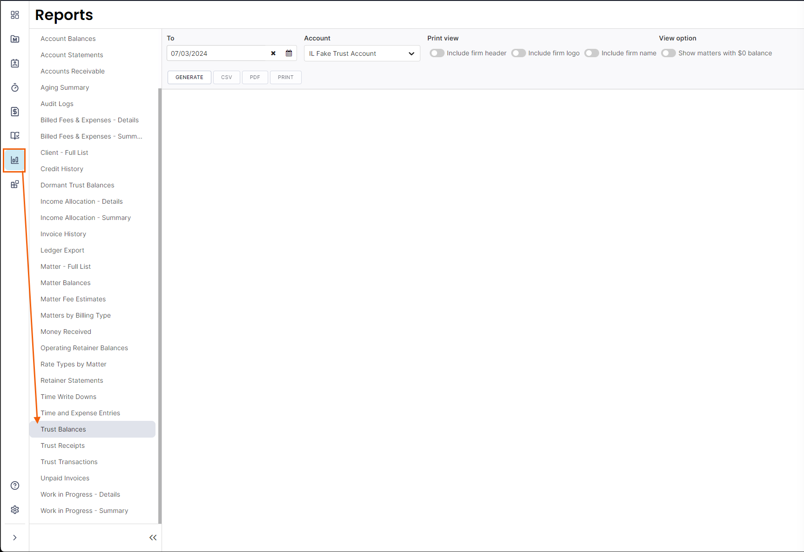Expand the main sidebar with arrow icon

[15, 538]
